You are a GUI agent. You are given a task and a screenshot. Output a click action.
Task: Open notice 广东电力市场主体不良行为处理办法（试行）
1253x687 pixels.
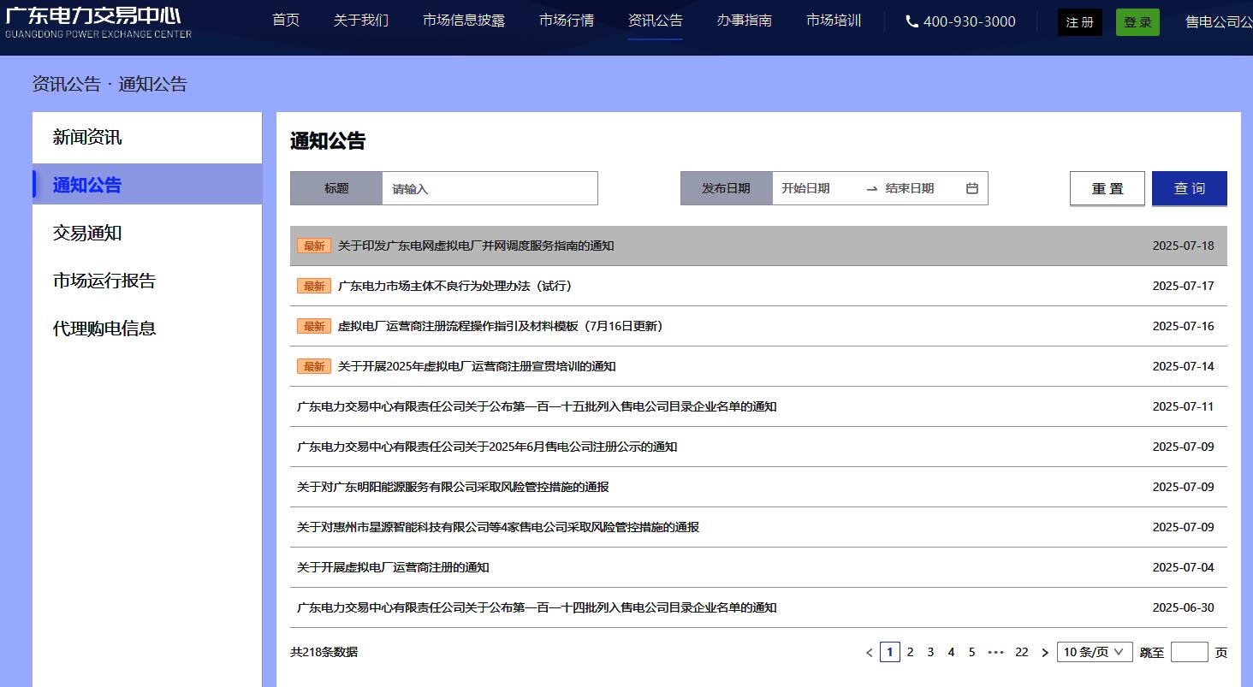click(x=454, y=286)
